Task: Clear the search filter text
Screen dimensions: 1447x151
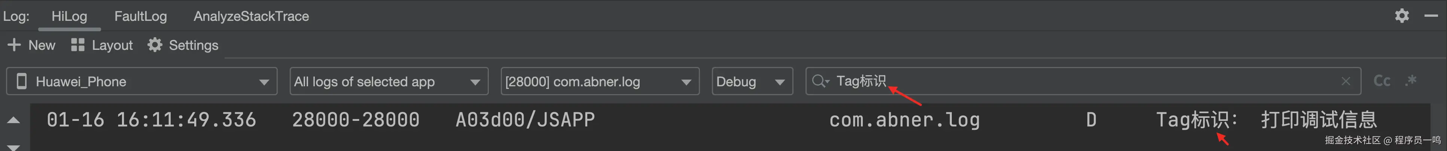Action: coord(1346,81)
